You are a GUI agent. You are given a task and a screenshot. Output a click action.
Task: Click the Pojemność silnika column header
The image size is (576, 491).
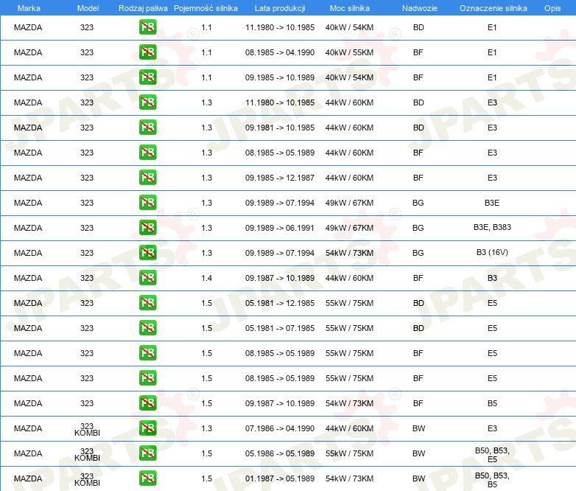click(206, 8)
